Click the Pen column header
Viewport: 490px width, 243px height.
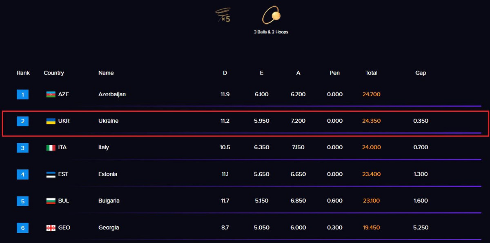coord(335,73)
